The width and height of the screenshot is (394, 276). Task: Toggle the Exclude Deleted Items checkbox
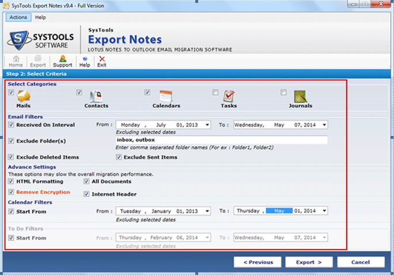click(x=12, y=157)
